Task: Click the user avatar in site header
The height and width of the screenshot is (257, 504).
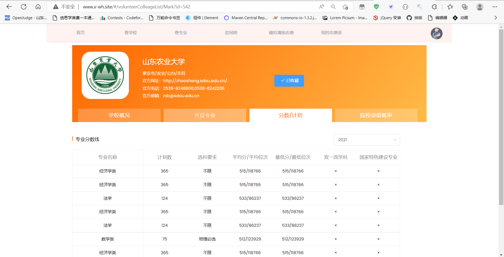Action: tap(437, 33)
